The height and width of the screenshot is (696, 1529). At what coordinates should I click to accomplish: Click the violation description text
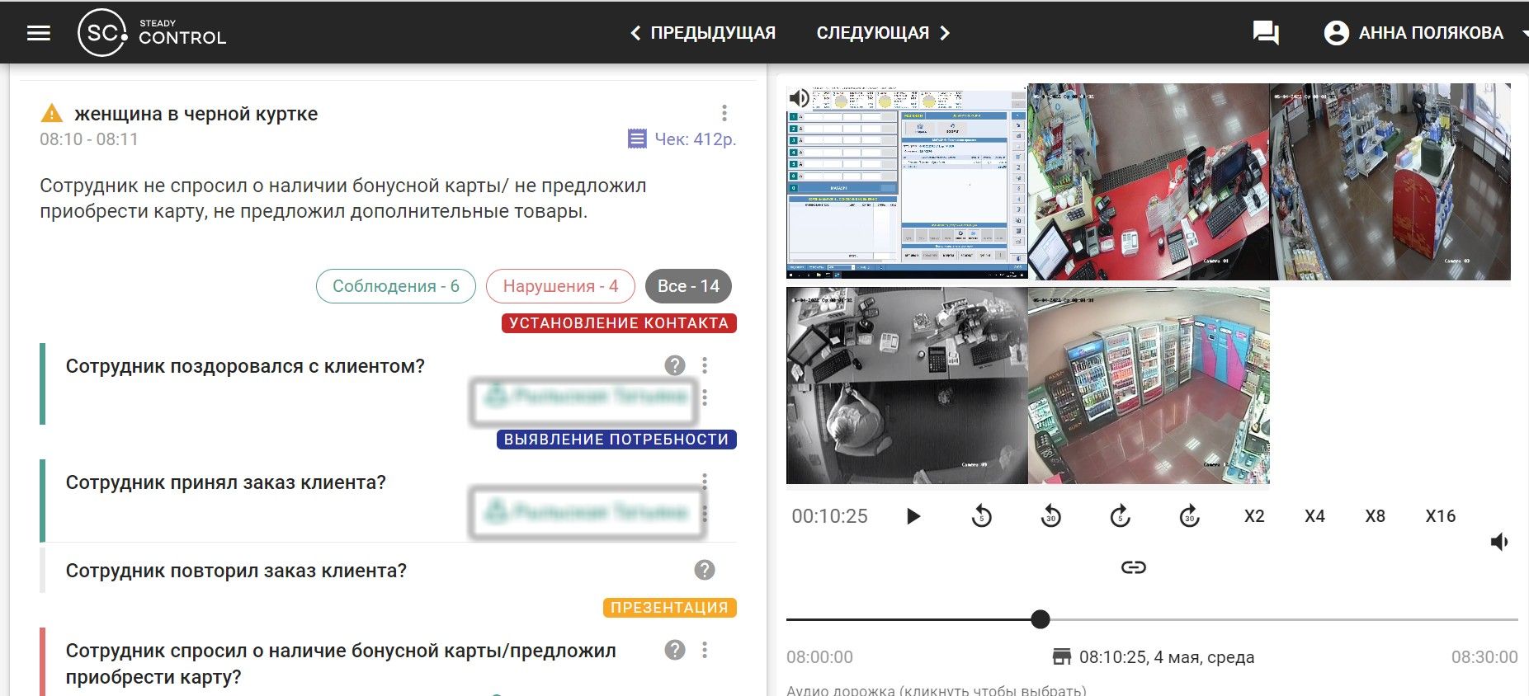[343, 199]
